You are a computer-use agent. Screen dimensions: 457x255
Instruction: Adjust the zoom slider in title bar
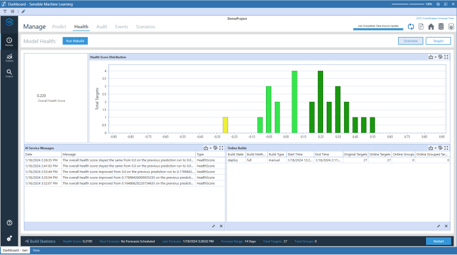coord(411,4)
